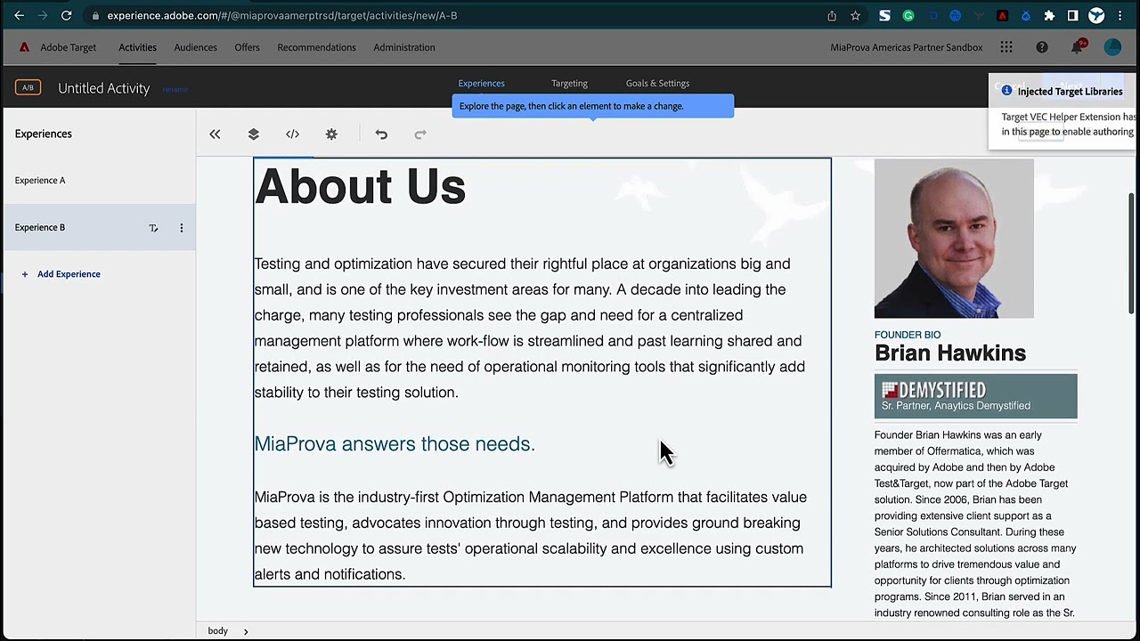
Task: Go to the Activities tab
Action: (137, 47)
